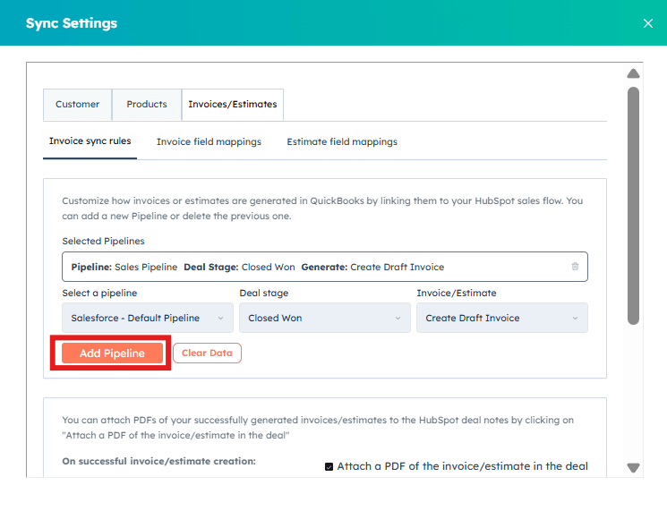Toggle Attach a PDF of the invoice/estimate checkbox

coord(329,467)
